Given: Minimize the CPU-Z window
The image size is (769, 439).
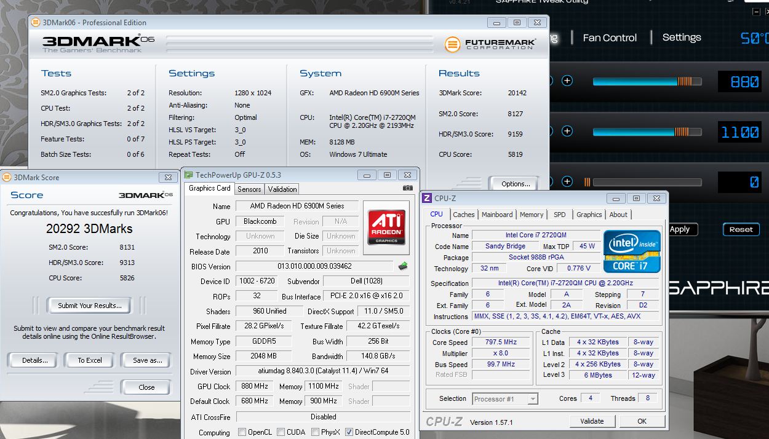Looking at the screenshot, I should click(616, 199).
